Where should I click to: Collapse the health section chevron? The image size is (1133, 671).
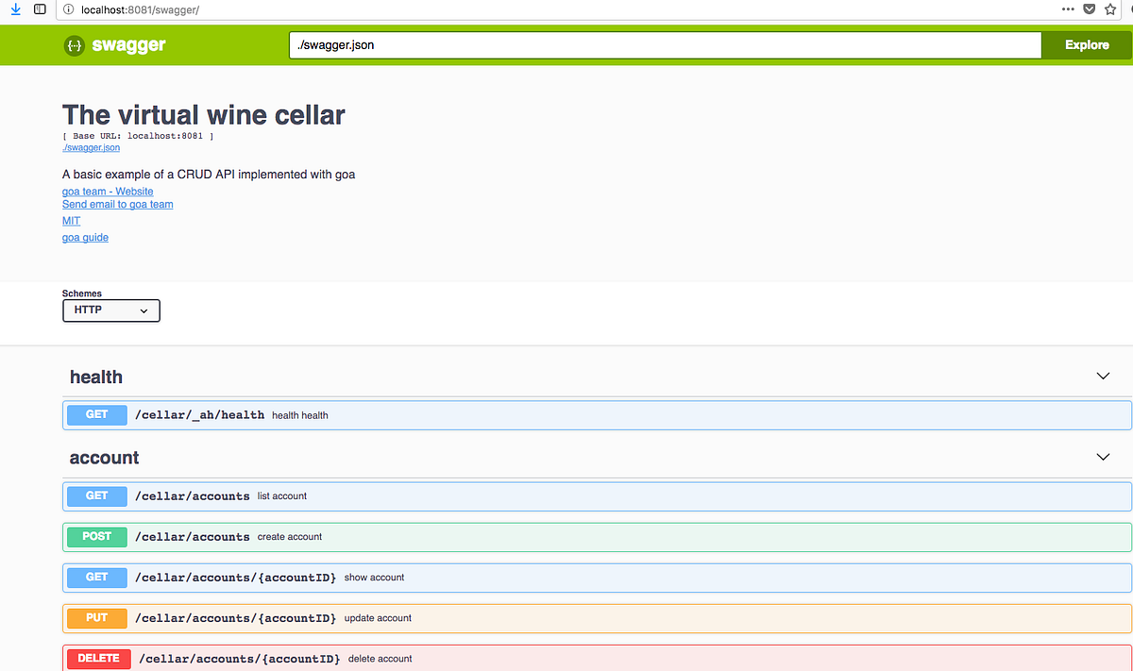[x=1103, y=376]
